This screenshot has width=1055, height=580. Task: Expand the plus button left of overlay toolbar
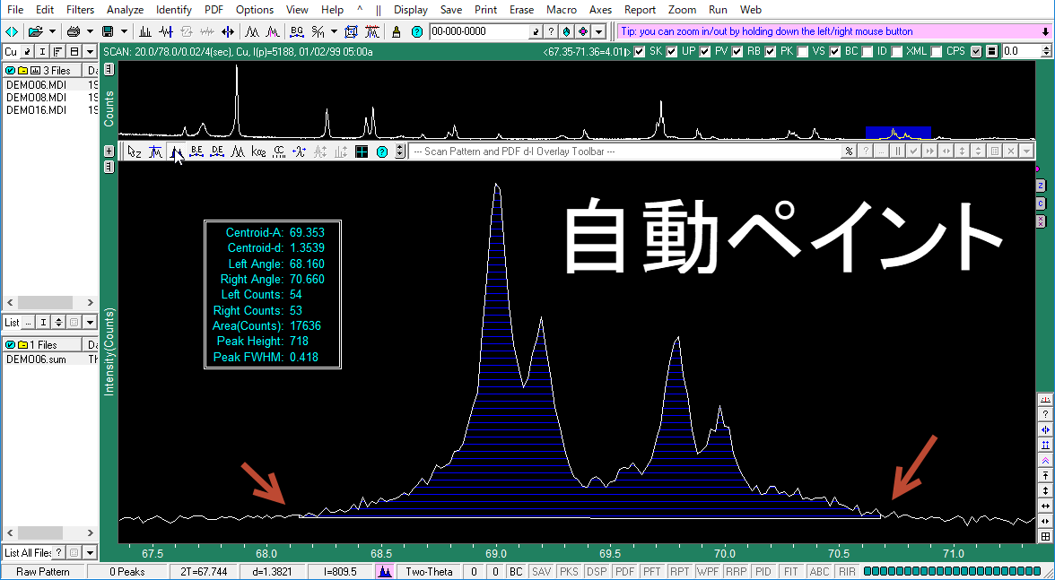pyautogui.click(x=109, y=151)
